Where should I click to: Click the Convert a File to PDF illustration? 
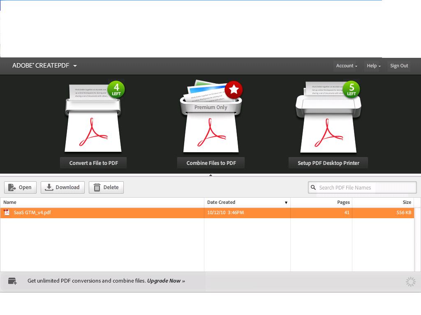93,118
